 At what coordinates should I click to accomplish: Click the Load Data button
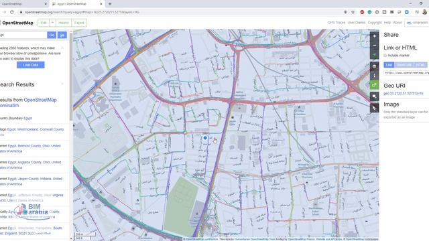pos(30,65)
